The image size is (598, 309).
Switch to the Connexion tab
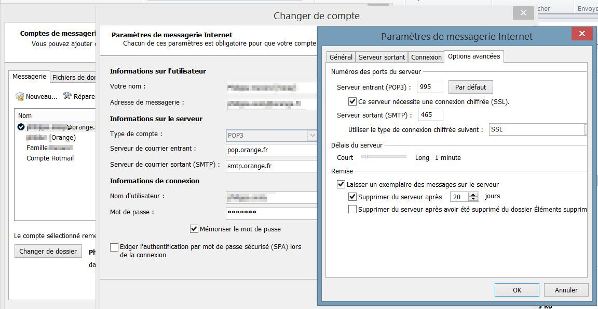pos(426,57)
